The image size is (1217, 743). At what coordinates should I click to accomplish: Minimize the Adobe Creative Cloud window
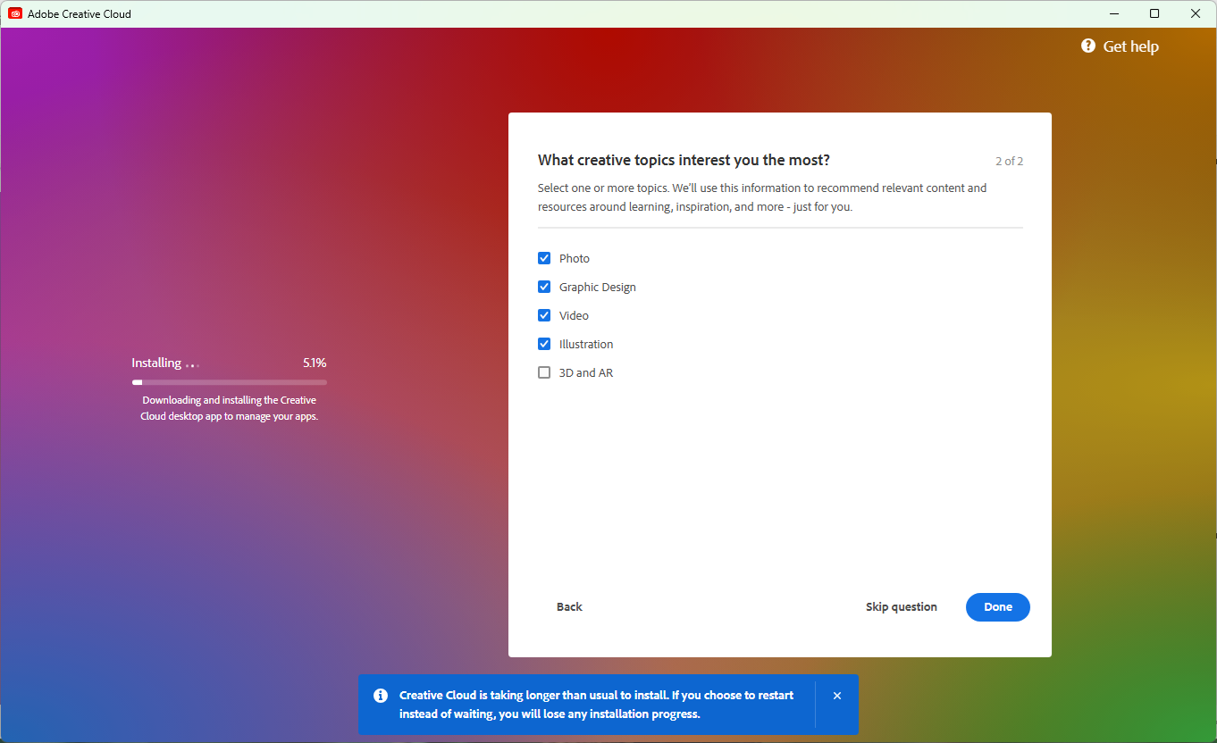point(1113,13)
